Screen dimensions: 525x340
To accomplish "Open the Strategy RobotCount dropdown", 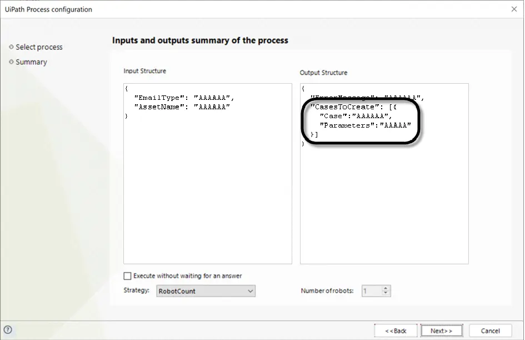I will pos(206,291).
